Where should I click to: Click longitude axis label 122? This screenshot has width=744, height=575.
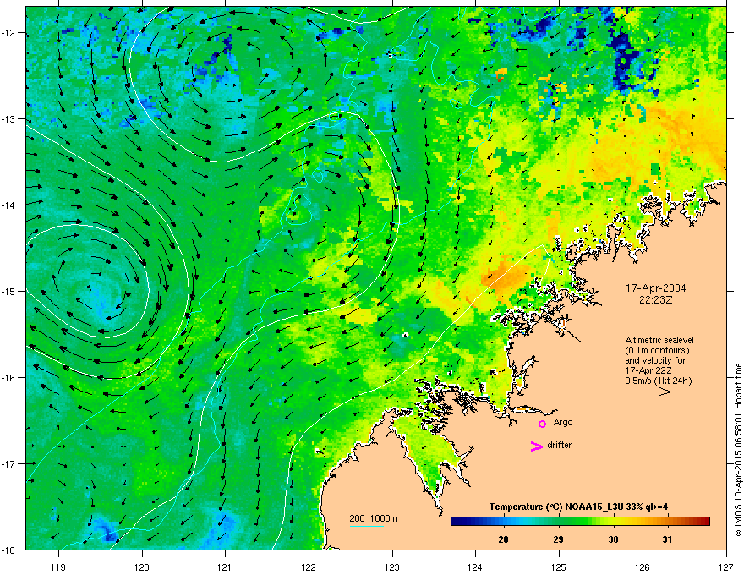point(309,567)
